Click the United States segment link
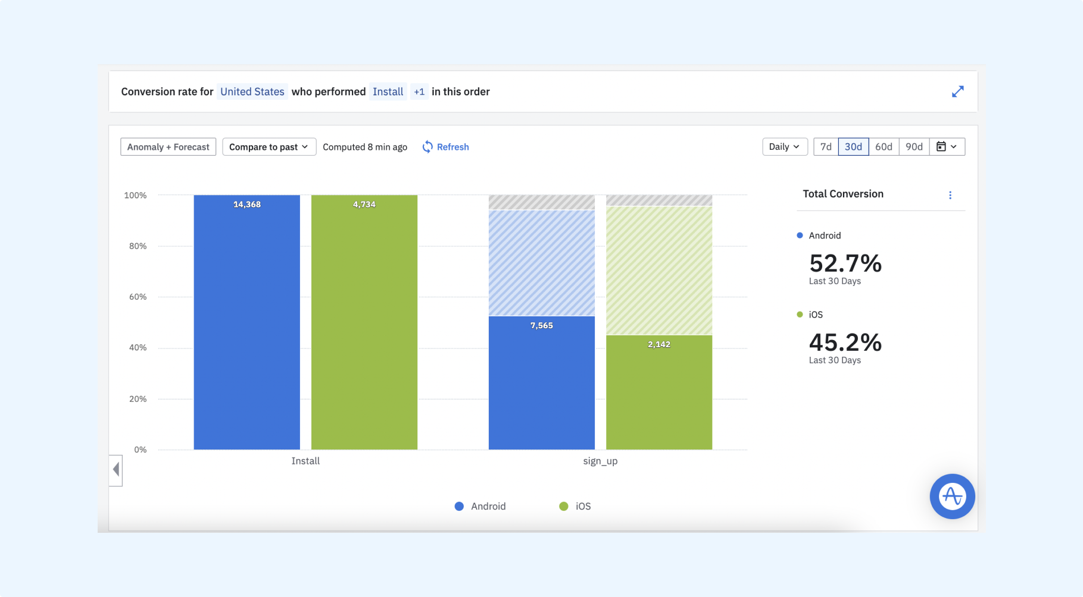1083x597 pixels. [x=252, y=92]
